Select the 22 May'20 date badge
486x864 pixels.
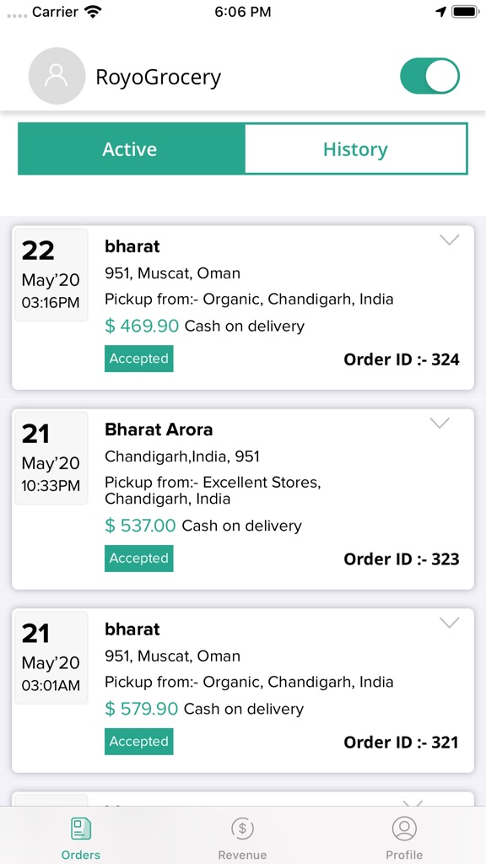pyautogui.click(x=51, y=274)
